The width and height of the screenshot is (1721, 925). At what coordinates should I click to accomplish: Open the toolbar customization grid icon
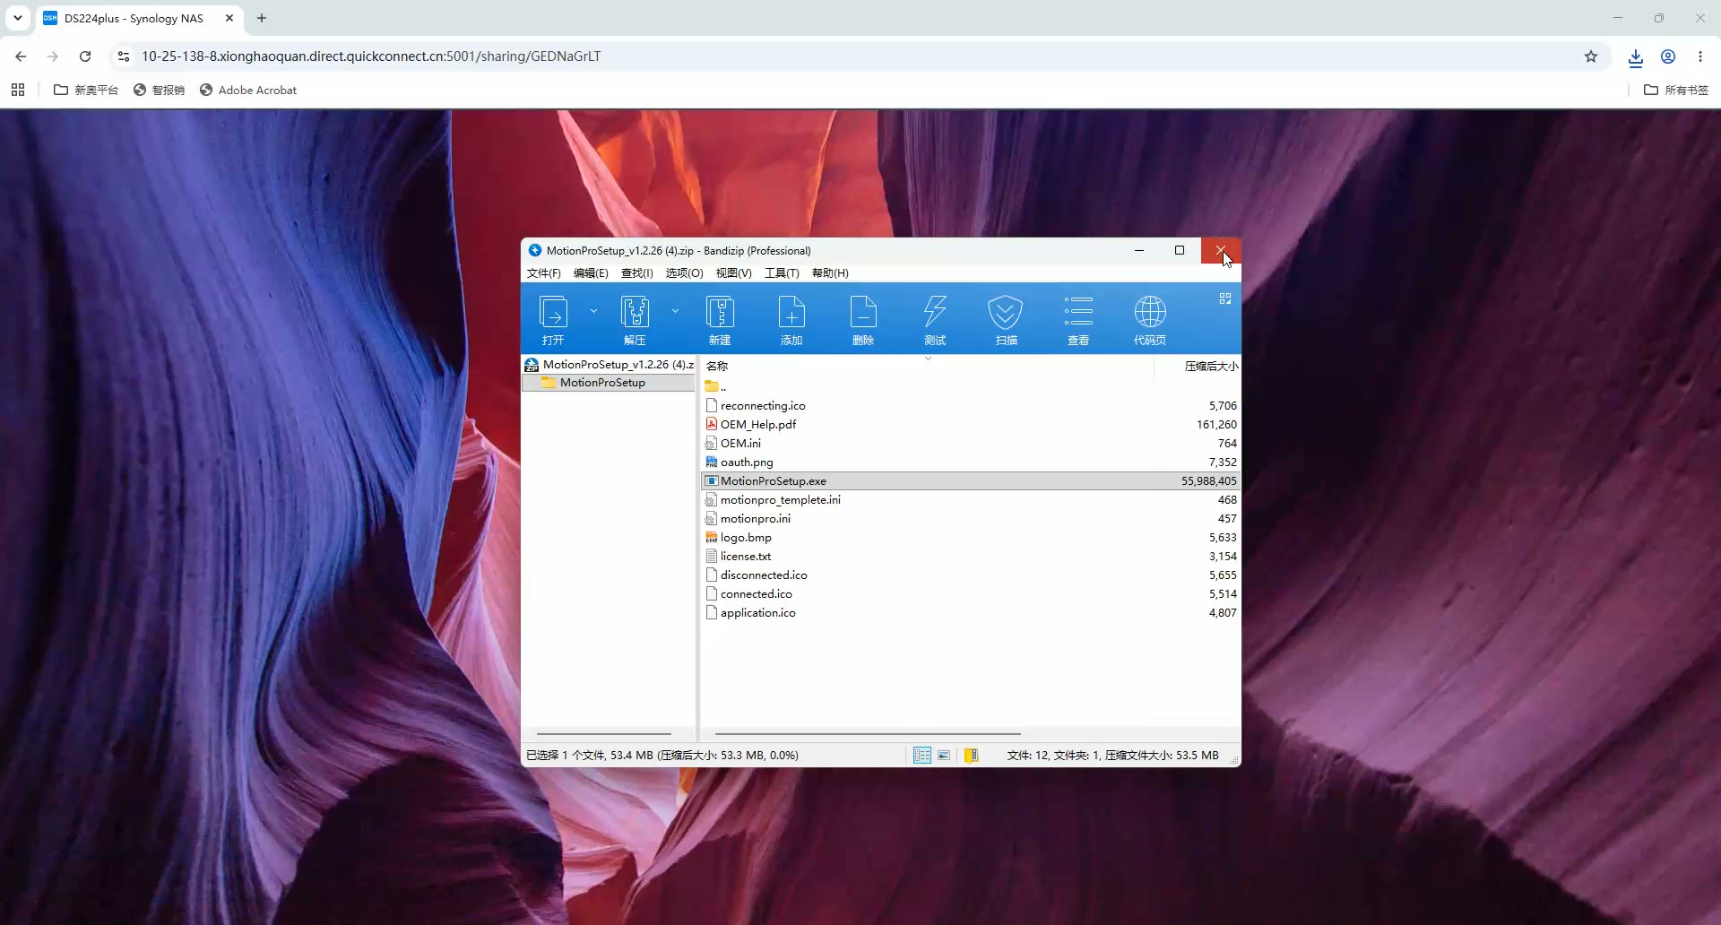tap(1225, 298)
